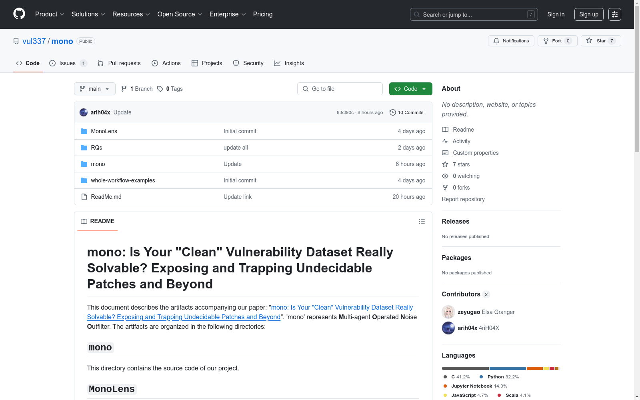
Task: Click the search magnifier icon in header
Action: (x=417, y=14)
